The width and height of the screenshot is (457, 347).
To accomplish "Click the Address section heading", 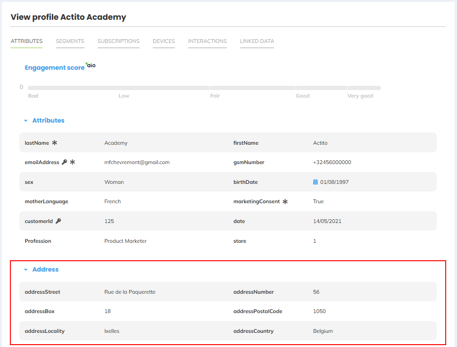I will tap(45, 270).
